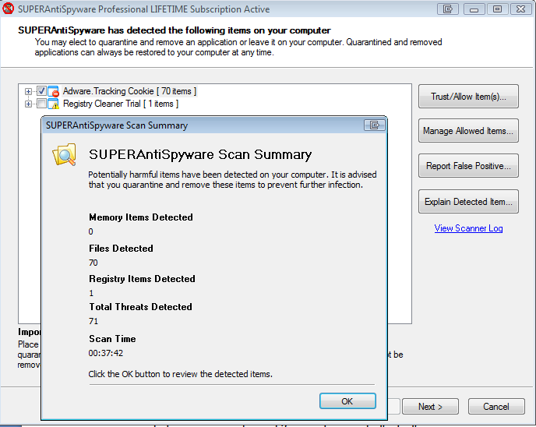
Task: Click the Scan Summary dialog title bar button
Action: click(375, 125)
